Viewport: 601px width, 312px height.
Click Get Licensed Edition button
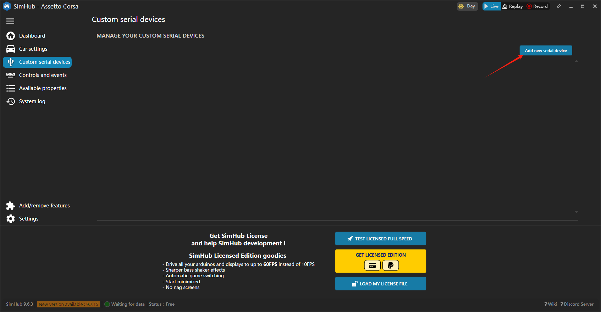[x=380, y=261]
